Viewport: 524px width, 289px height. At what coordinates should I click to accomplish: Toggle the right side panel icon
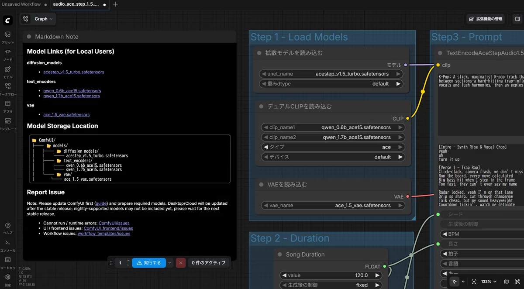[x=517, y=19]
